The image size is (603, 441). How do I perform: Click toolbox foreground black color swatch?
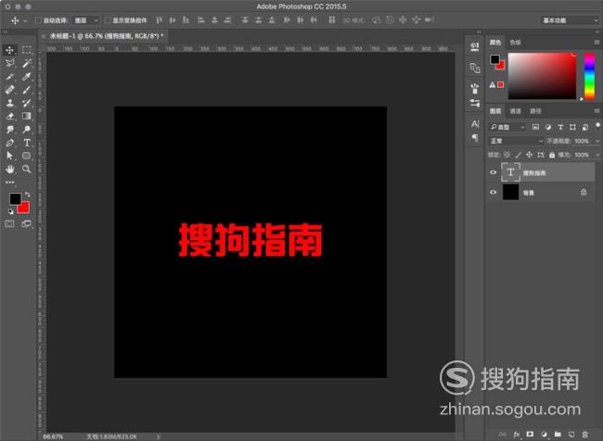coord(15,198)
